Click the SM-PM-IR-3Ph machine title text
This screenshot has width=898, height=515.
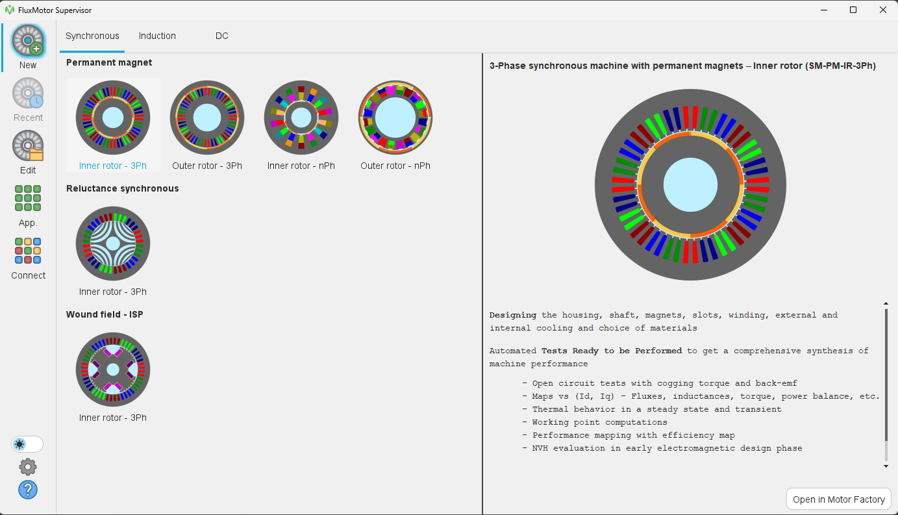(x=682, y=66)
